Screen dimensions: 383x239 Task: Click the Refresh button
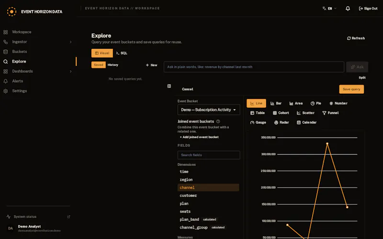(x=356, y=38)
